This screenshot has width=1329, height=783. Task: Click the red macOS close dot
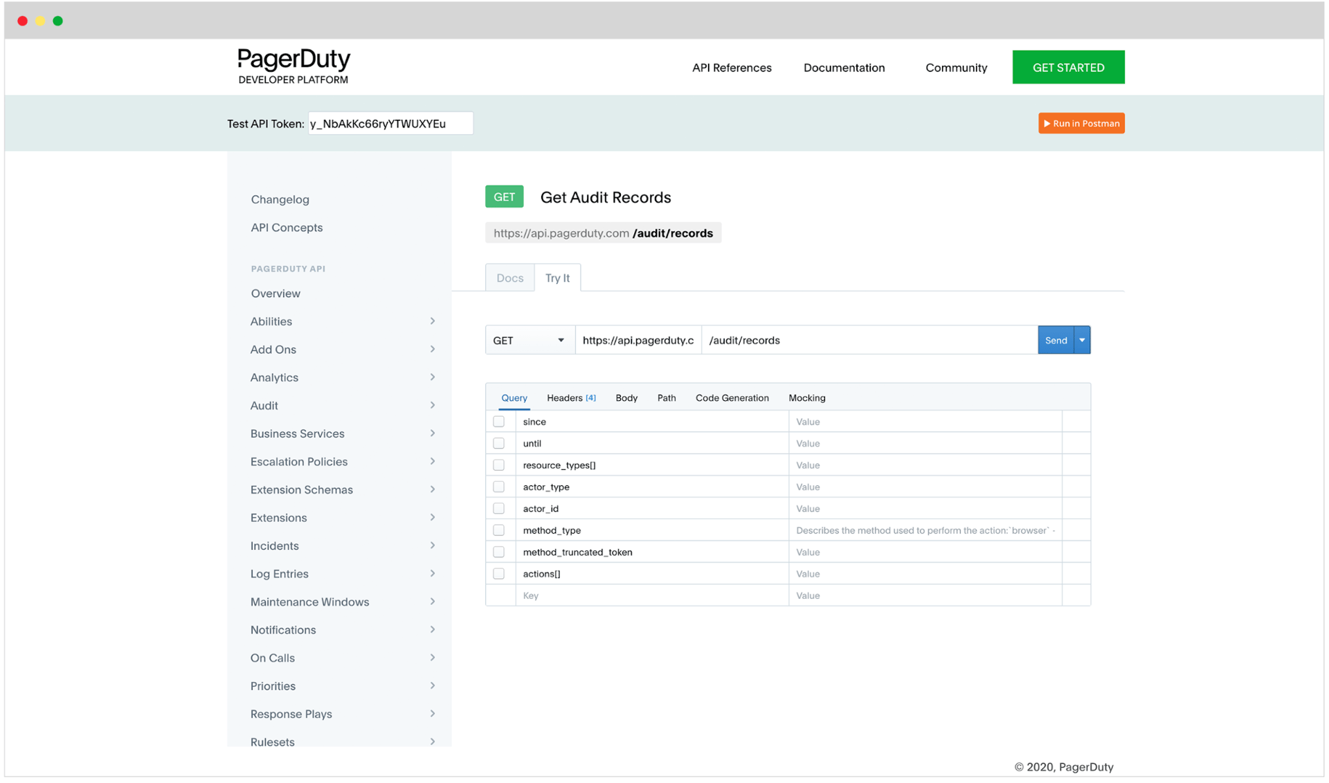(x=23, y=21)
